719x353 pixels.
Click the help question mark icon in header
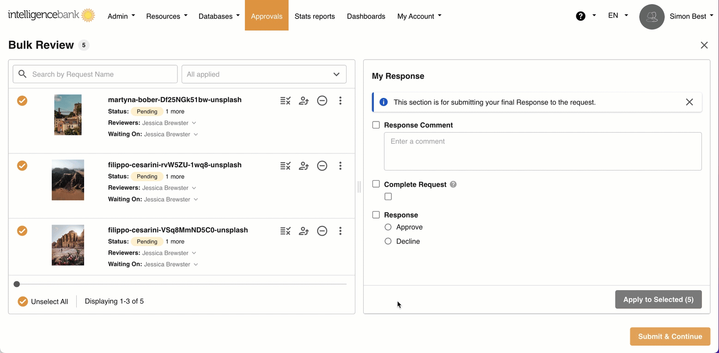pos(580,16)
